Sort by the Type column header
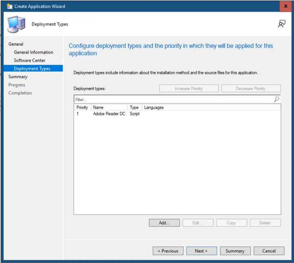294x263 pixels. [x=135, y=107]
